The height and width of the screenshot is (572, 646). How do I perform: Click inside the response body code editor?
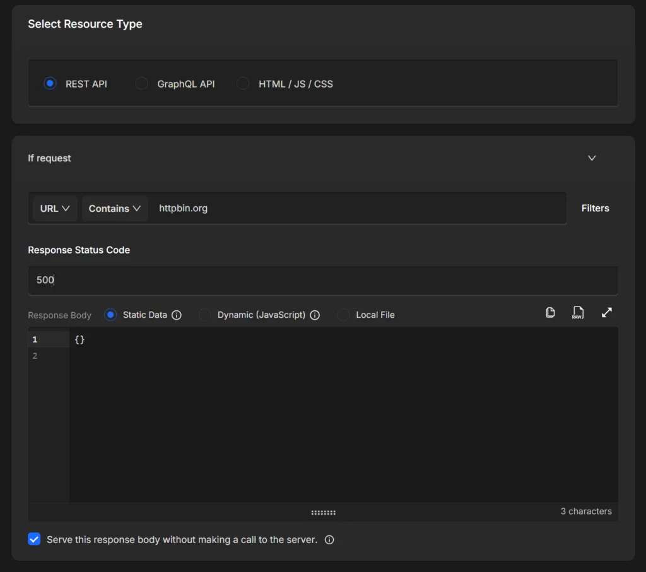[344, 414]
